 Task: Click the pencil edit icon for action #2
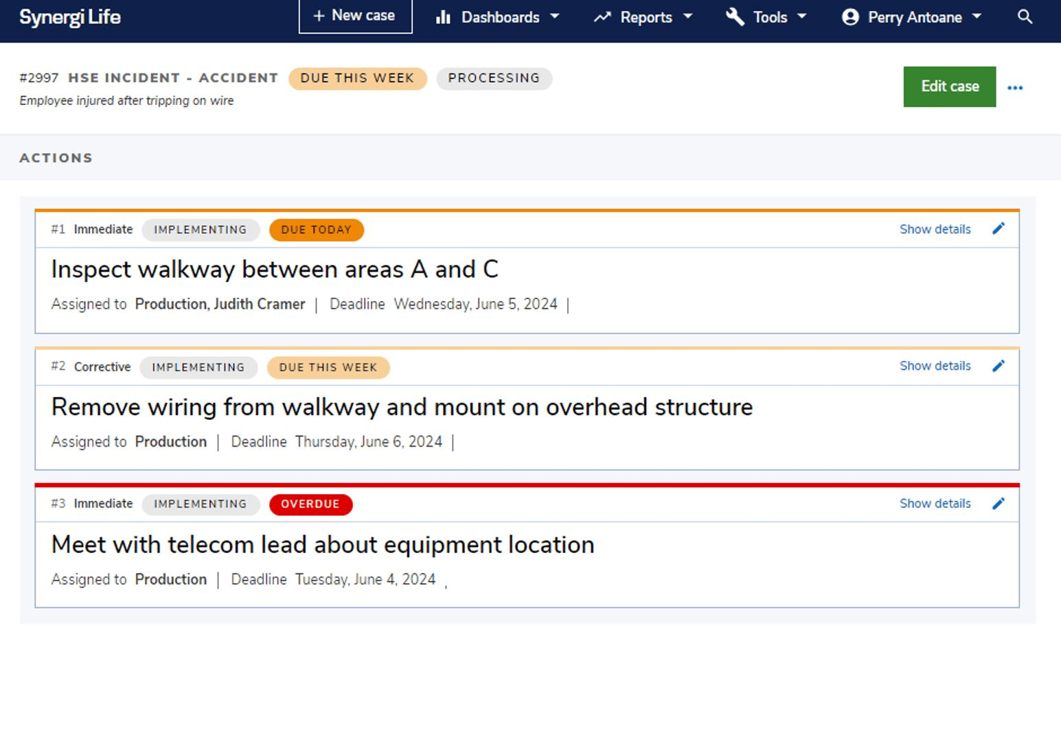999,366
